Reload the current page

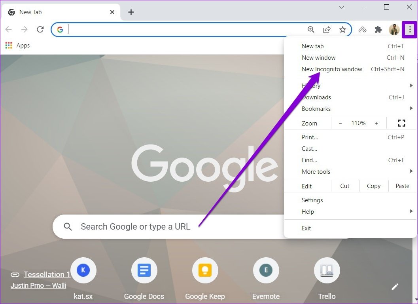click(x=40, y=29)
